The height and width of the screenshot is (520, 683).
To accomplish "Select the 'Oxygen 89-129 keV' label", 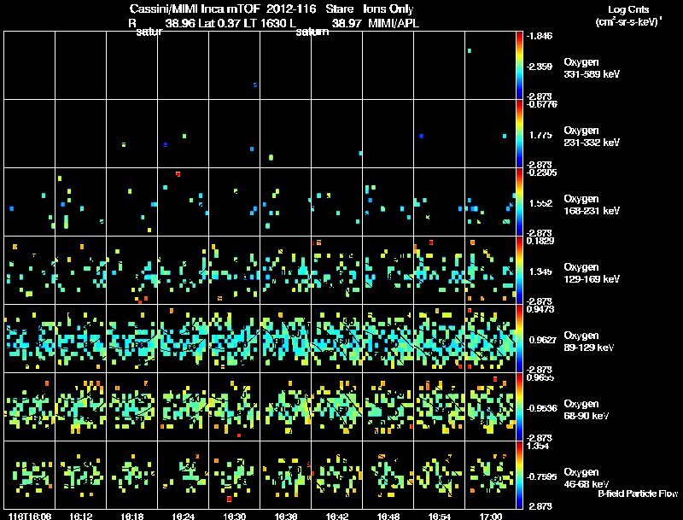I will click(589, 342).
